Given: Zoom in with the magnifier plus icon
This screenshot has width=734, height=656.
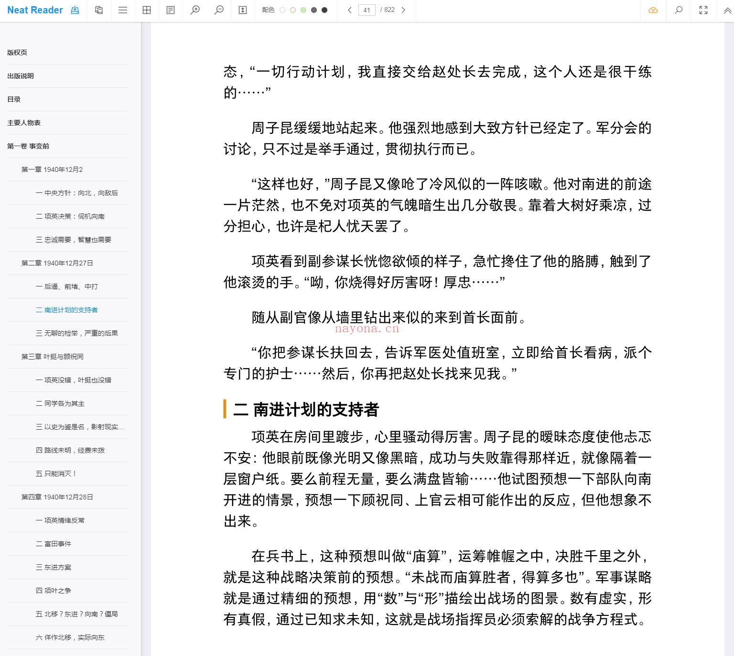Looking at the screenshot, I should point(195,10).
